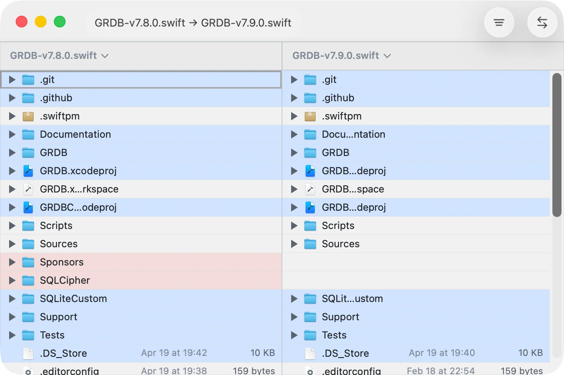Click the GRDB...space workspace icon
Viewport: 564px width, 375px height.
310,189
